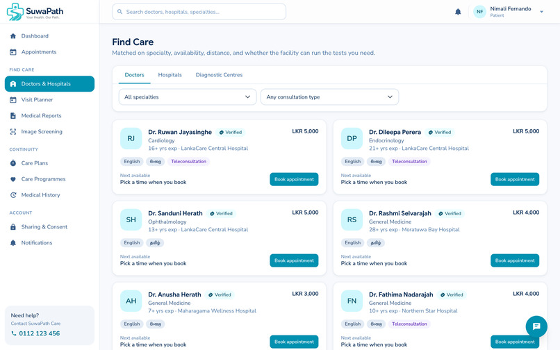Book appointment with Dr. Dileepa Perera

click(515, 179)
